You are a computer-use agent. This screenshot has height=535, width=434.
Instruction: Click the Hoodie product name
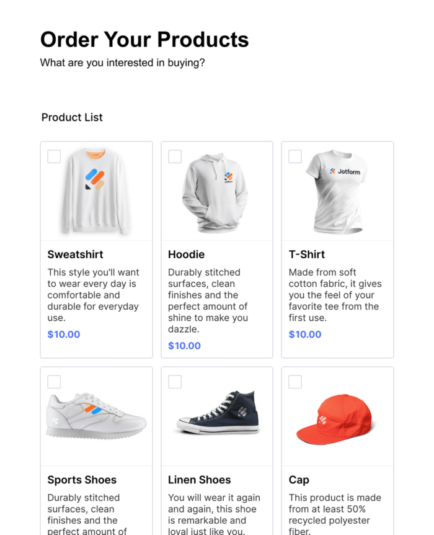[186, 254]
